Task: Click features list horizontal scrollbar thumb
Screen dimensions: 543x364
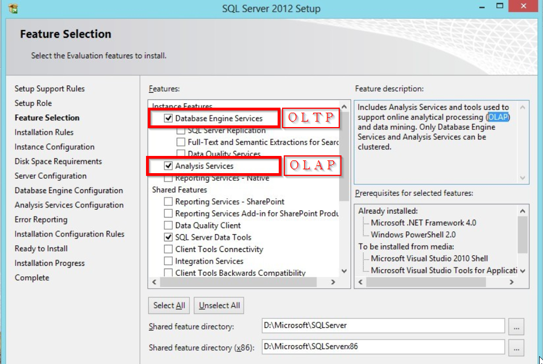Action: click(x=238, y=282)
